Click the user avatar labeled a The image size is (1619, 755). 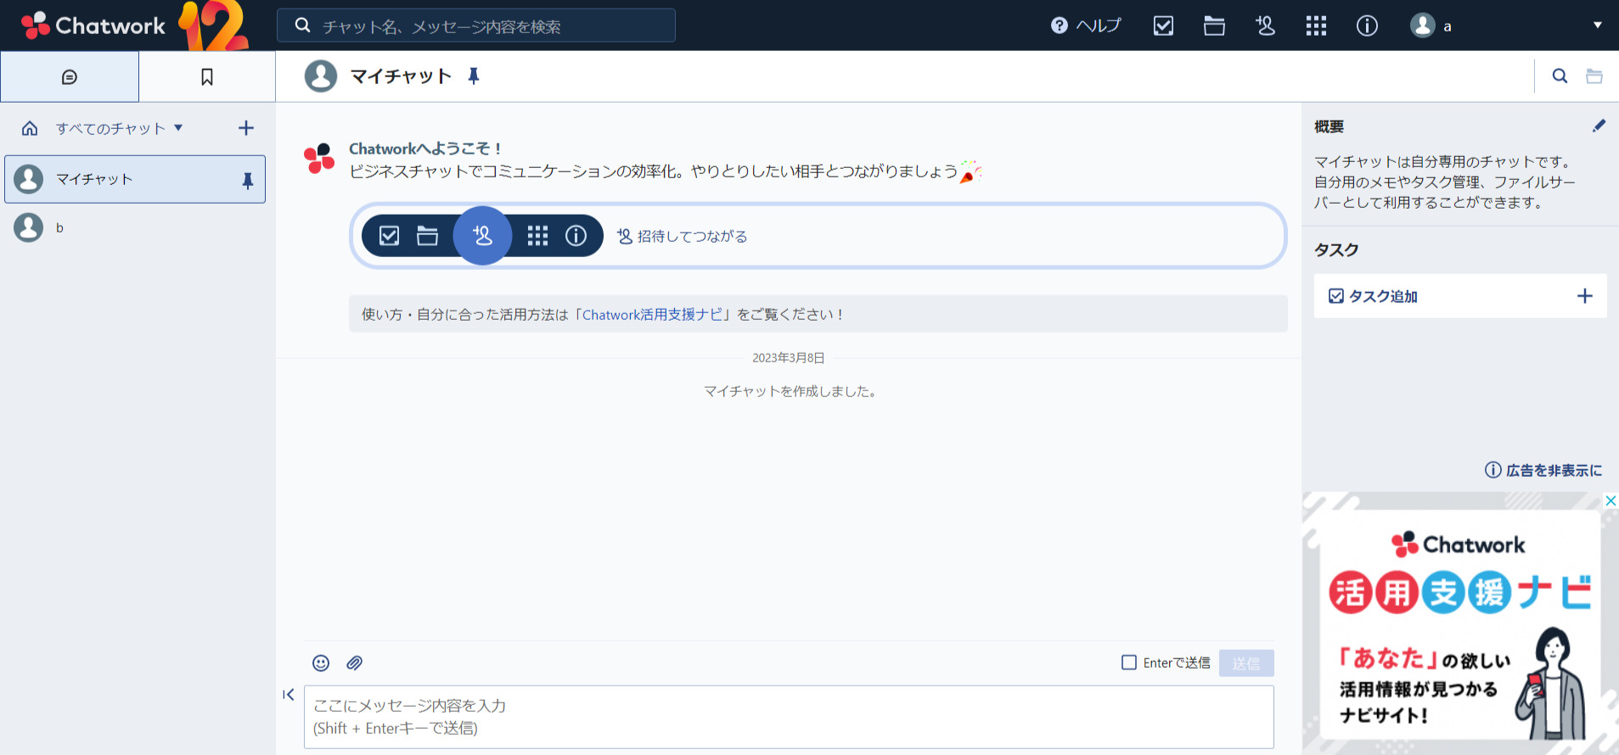tap(1423, 25)
